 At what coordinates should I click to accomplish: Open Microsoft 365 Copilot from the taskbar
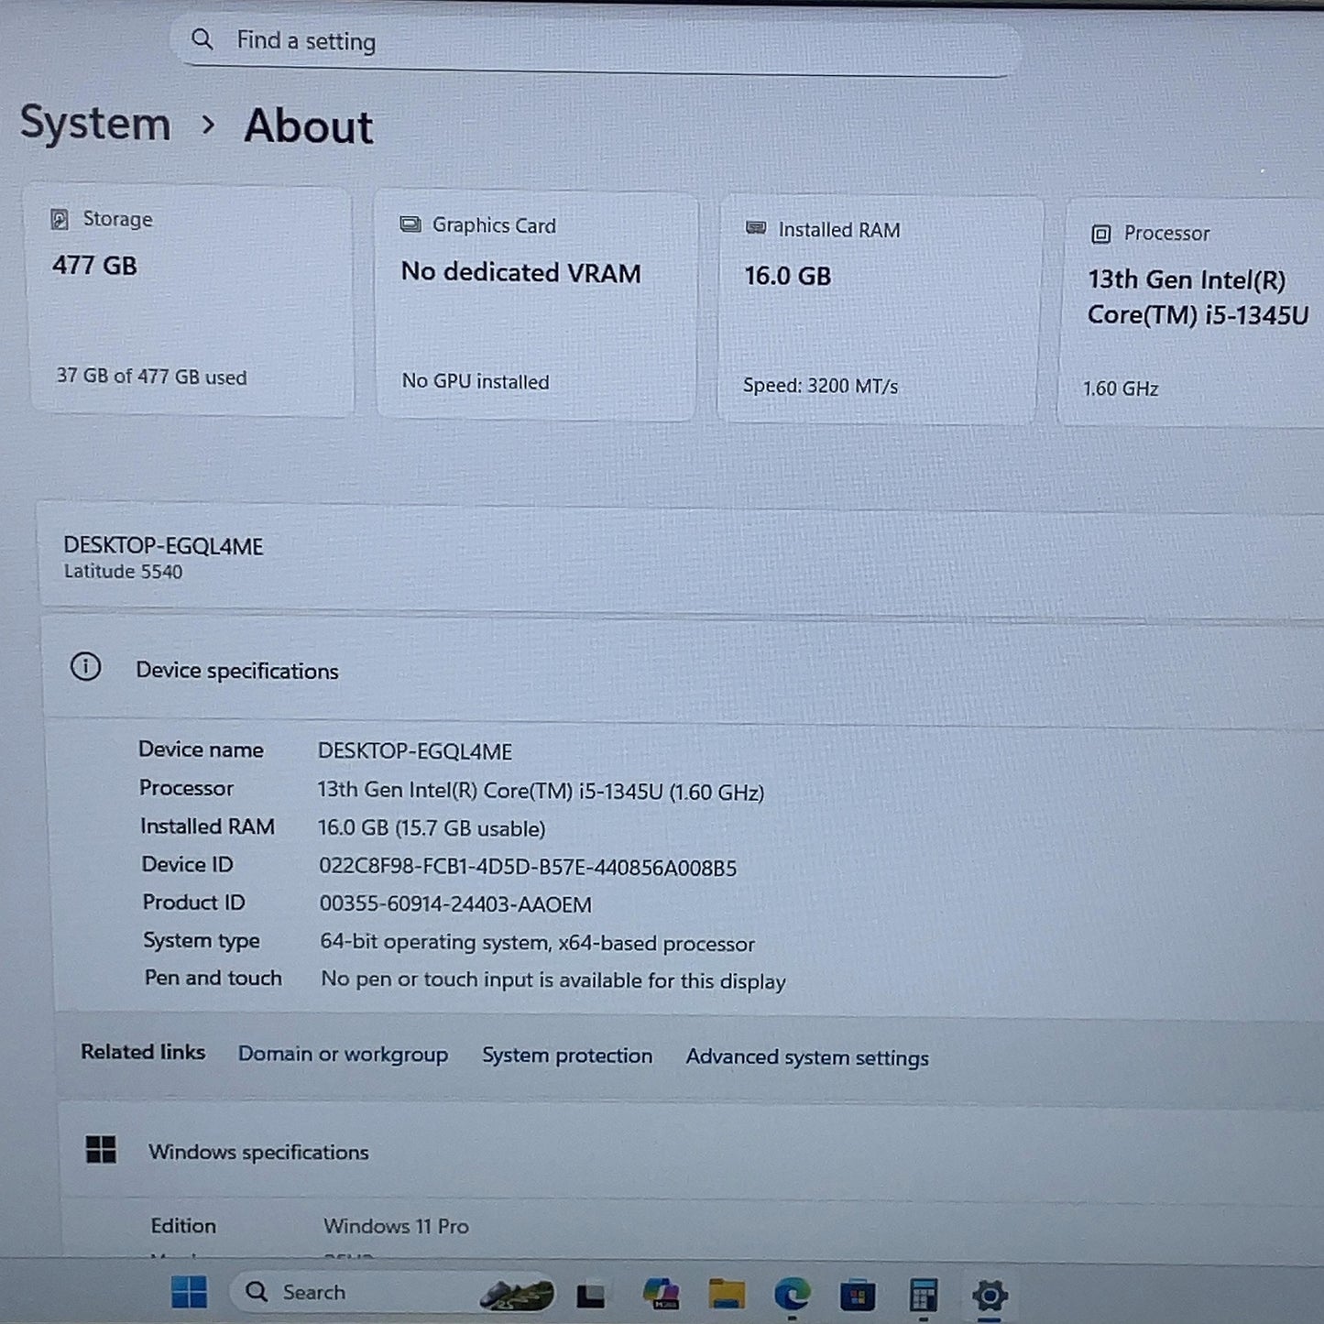661,1294
